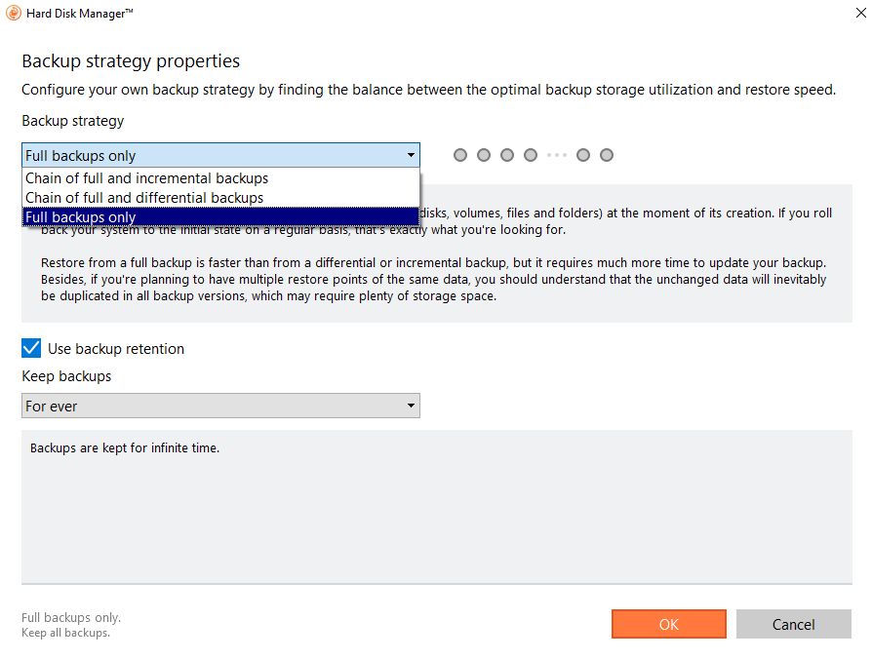
Task: Confirm settings with the OK button
Action: pyautogui.click(x=668, y=624)
